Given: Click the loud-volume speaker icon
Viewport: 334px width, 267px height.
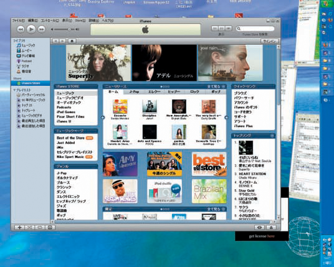Looking at the screenshot, I should tap(77, 29).
